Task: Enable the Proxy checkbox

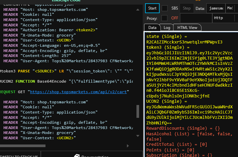Action: point(164,18)
